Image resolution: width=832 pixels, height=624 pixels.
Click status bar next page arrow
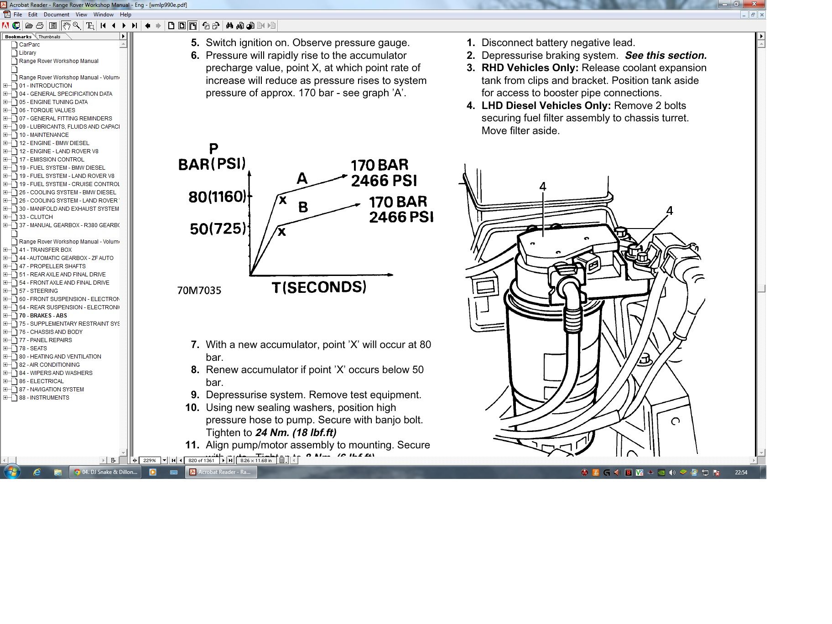point(224,461)
